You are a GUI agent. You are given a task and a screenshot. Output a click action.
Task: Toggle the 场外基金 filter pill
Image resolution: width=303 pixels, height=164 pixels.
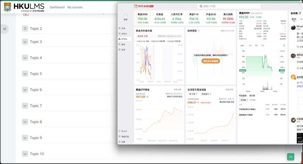[x=243, y=100]
